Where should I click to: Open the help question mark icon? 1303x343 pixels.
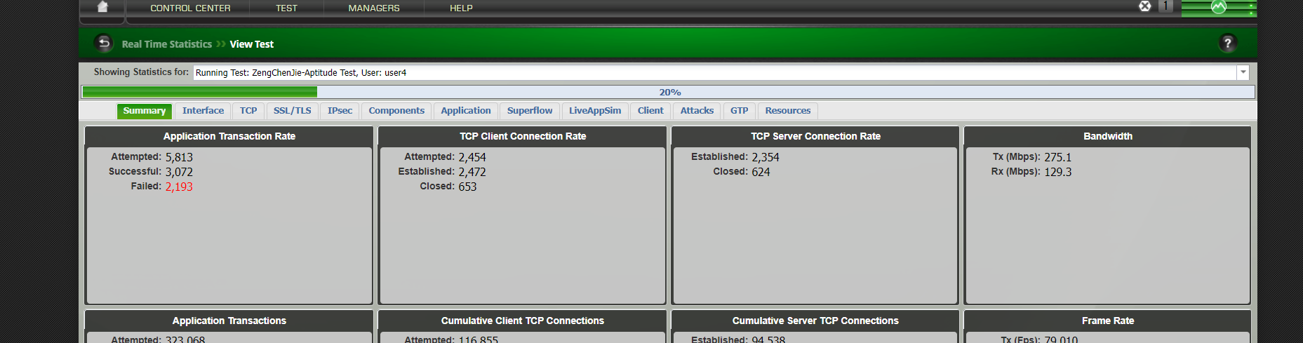coord(1227,43)
